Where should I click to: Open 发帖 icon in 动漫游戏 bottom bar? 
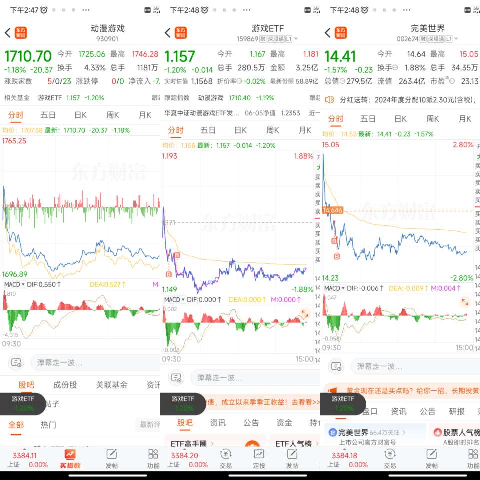111,458
